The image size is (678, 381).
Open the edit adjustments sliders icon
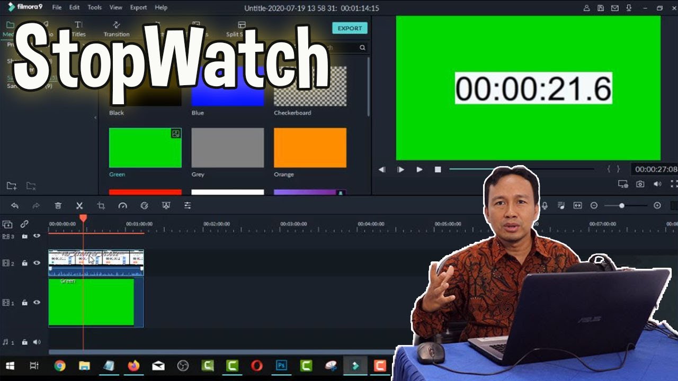click(188, 206)
